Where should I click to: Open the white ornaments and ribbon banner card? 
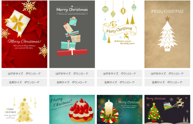tap(119, 34)
